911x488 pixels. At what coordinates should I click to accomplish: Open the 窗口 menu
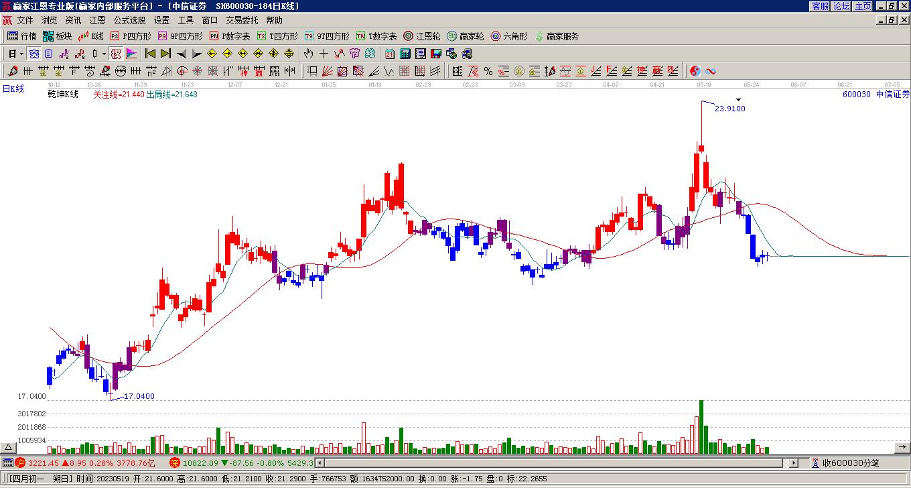210,21
